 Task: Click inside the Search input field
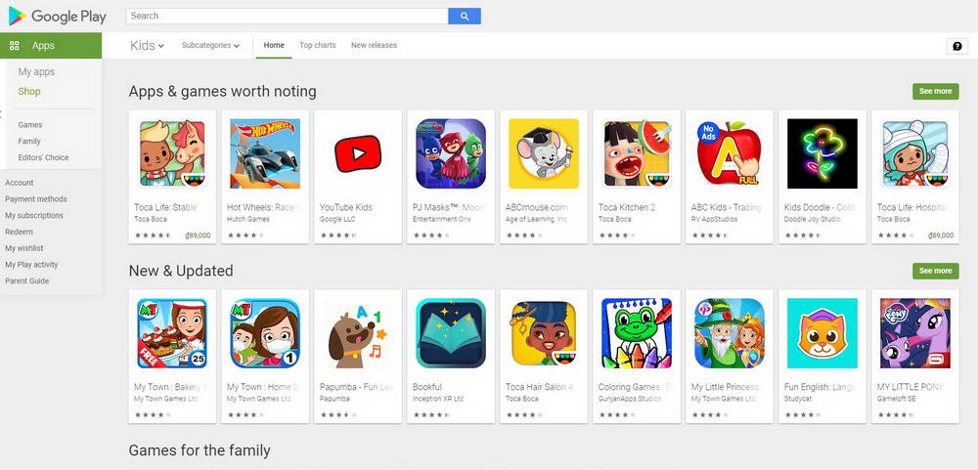(x=287, y=17)
